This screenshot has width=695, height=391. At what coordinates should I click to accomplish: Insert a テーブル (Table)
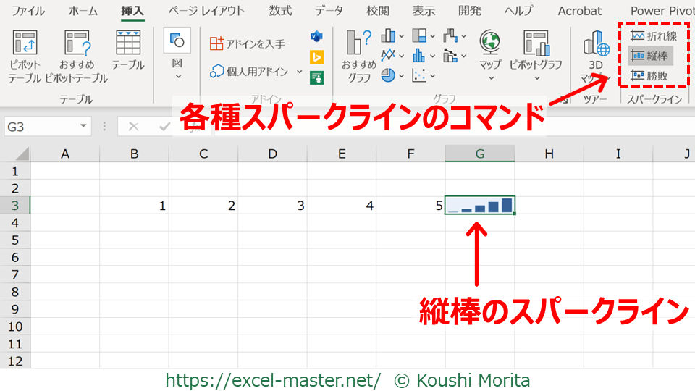[x=128, y=45]
